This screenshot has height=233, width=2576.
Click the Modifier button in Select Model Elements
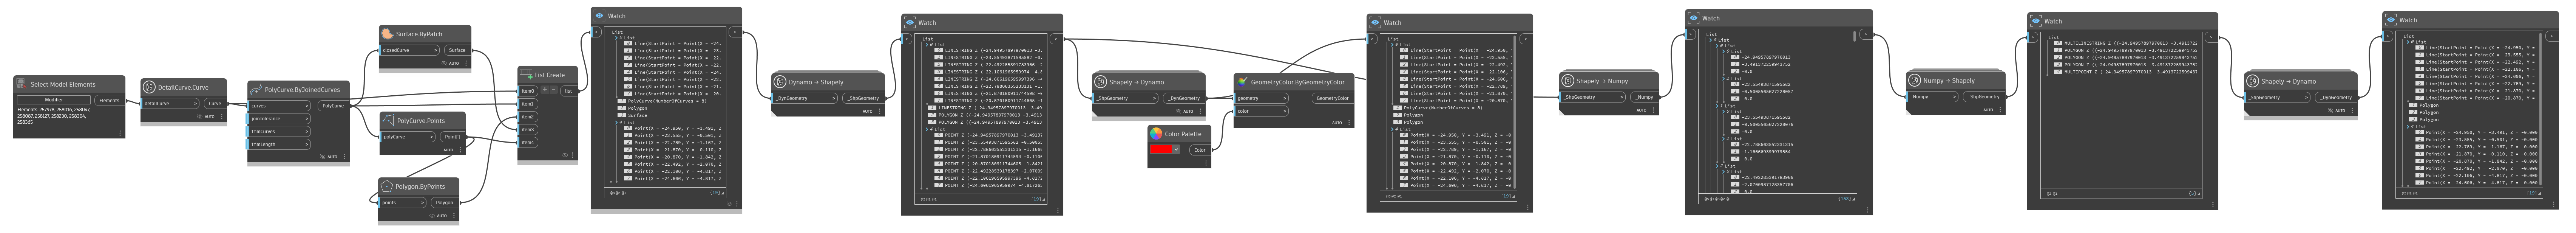pyautogui.click(x=54, y=100)
